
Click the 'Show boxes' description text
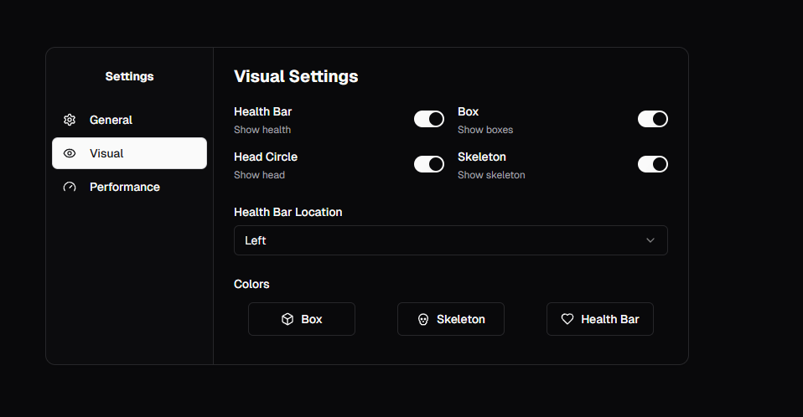[x=485, y=130]
